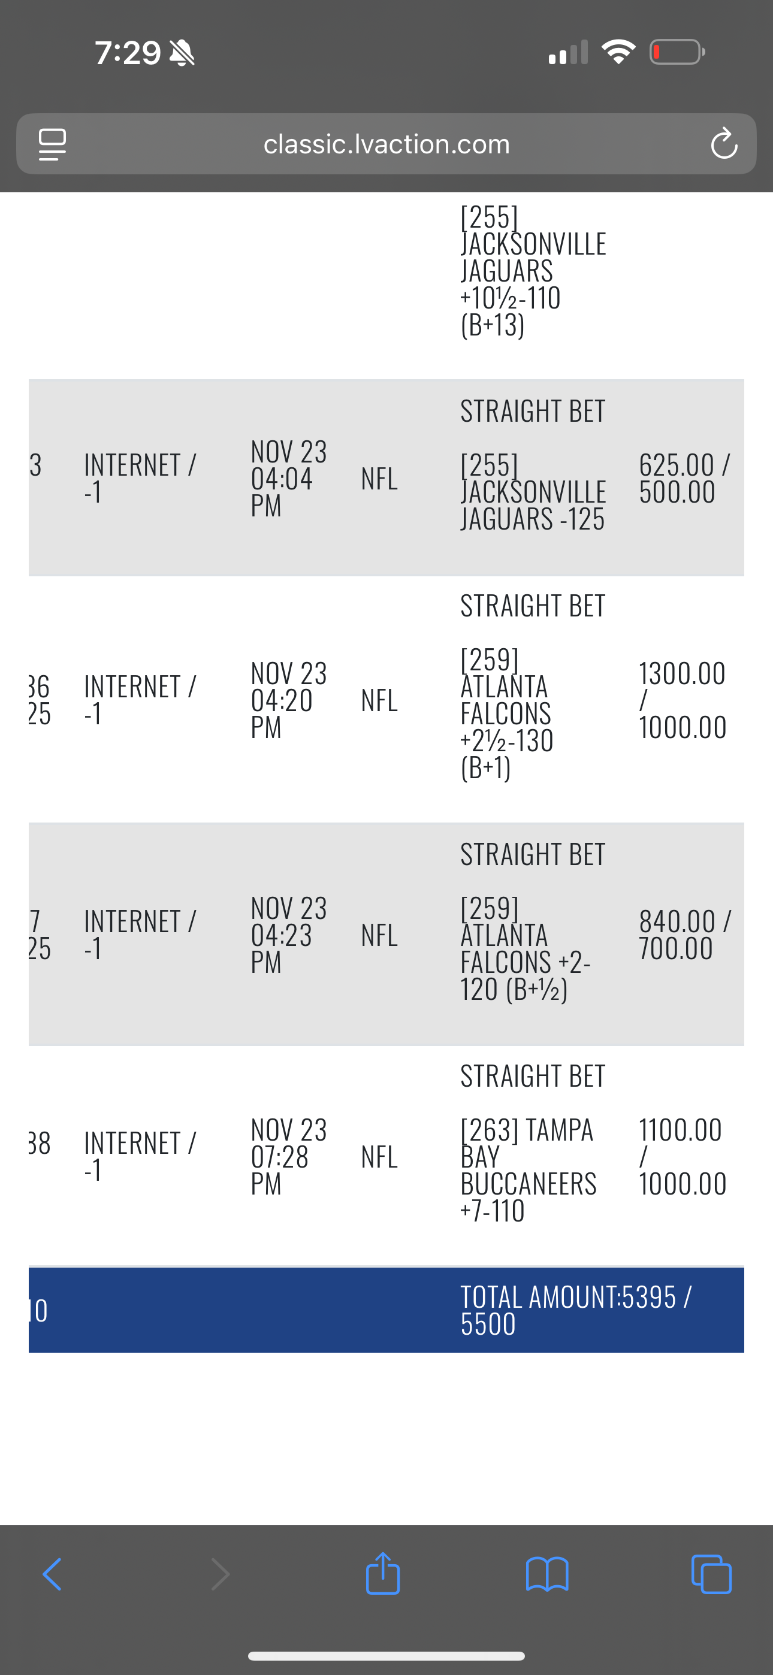Tap the silent mode bell icon

pyautogui.click(x=182, y=53)
